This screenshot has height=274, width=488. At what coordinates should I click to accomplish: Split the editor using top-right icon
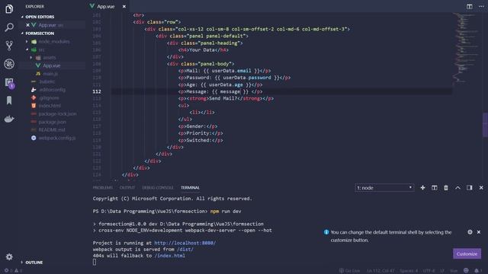tap(470, 6)
